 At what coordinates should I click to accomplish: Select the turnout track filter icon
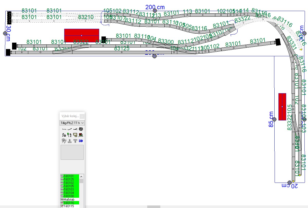(x=75, y=129)
